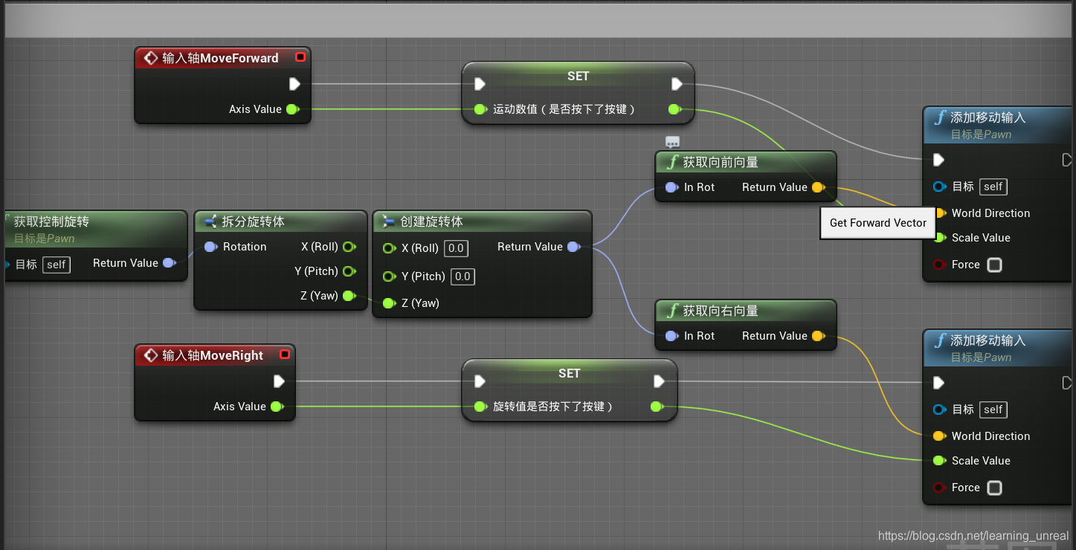This screenshot has height=550, width=1076.
Task: Click the Return Value pin on 获取向右向量 node
Action: [x=818, y=336]
